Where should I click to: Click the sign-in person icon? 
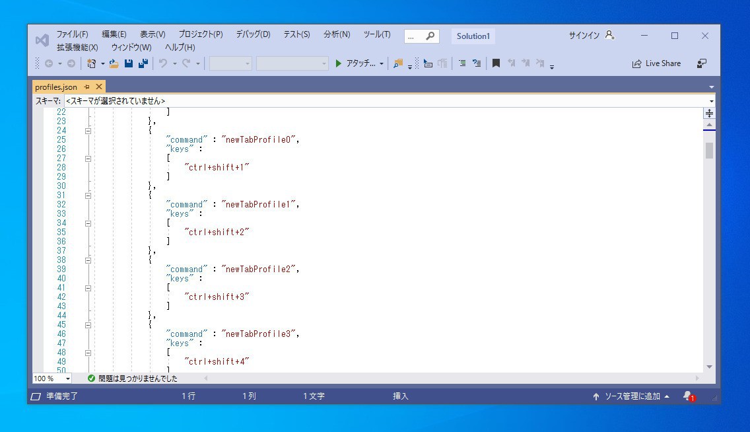(610, 35)
